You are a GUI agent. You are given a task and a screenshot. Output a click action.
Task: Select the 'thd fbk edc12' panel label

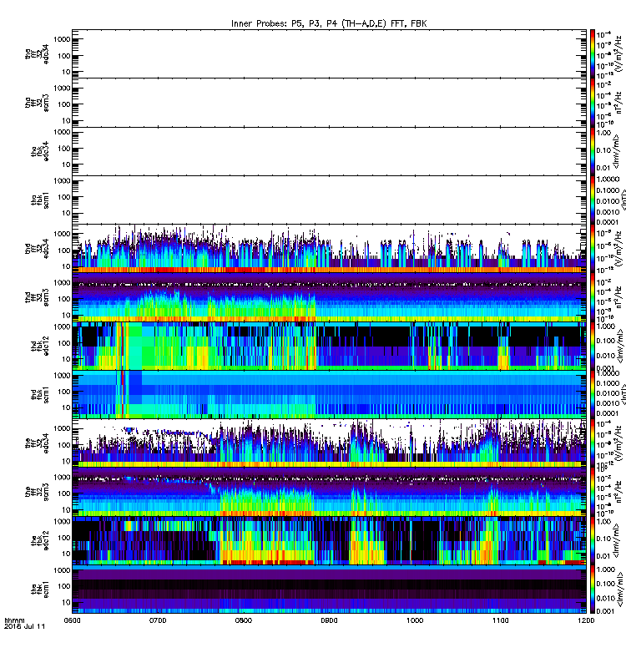click(x=40, y=346)
